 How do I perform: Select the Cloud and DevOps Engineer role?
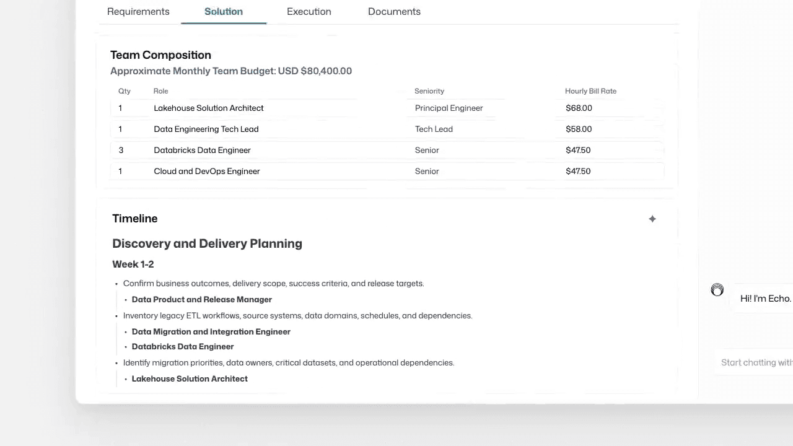coord(207,171)
